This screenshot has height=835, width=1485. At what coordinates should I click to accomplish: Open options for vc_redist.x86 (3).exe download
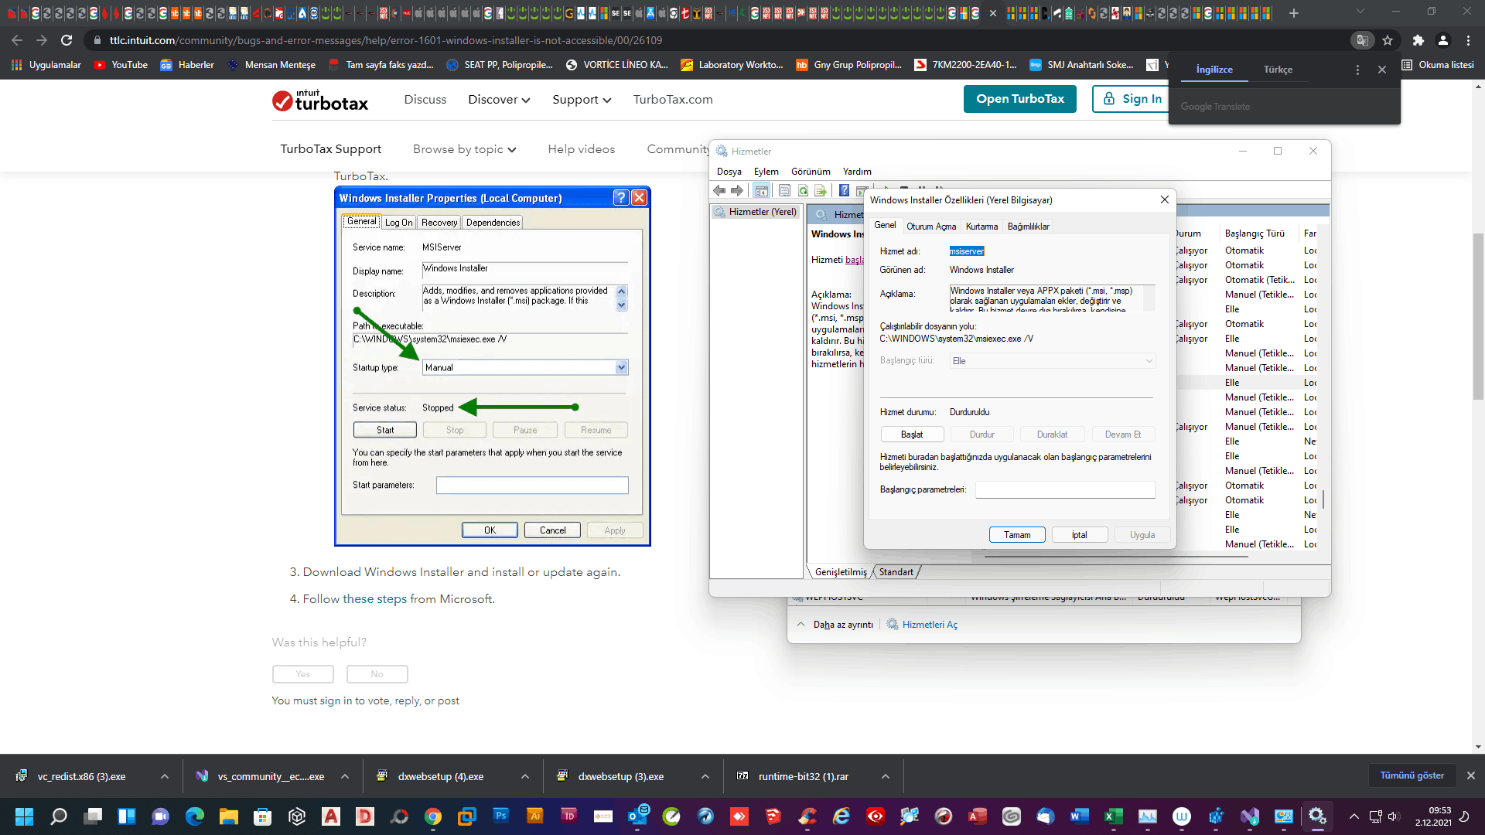click(165, 776)
